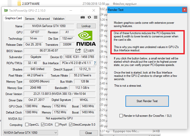Click the date 27/08/2018 12:58 in Explorer
Viewport: 190px width, 136px height.
coord(96,4)
